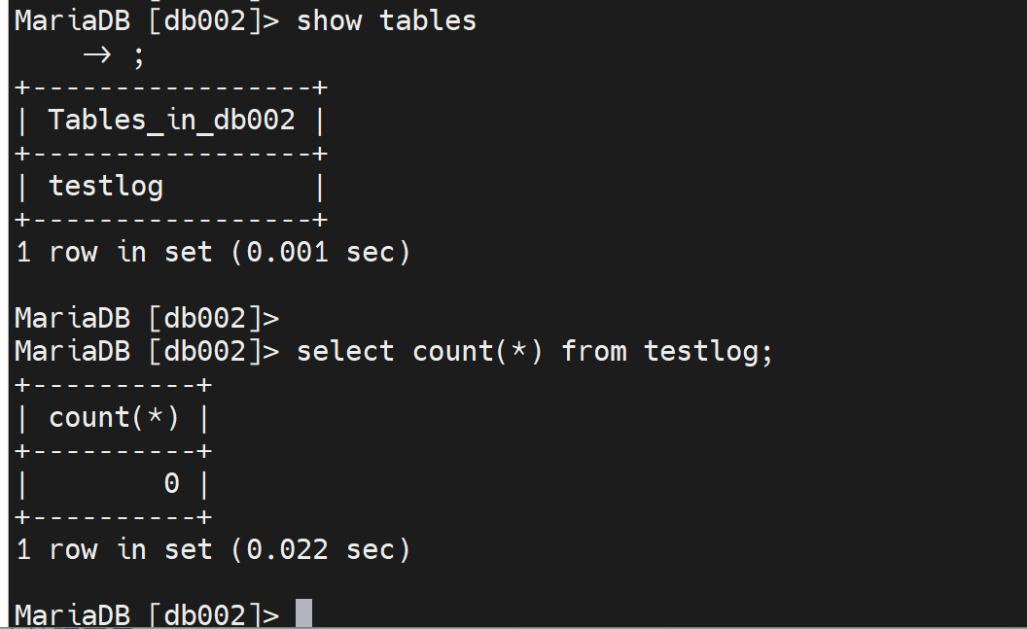
Task: Select the testlog table name in results
Action: point(106,186)
